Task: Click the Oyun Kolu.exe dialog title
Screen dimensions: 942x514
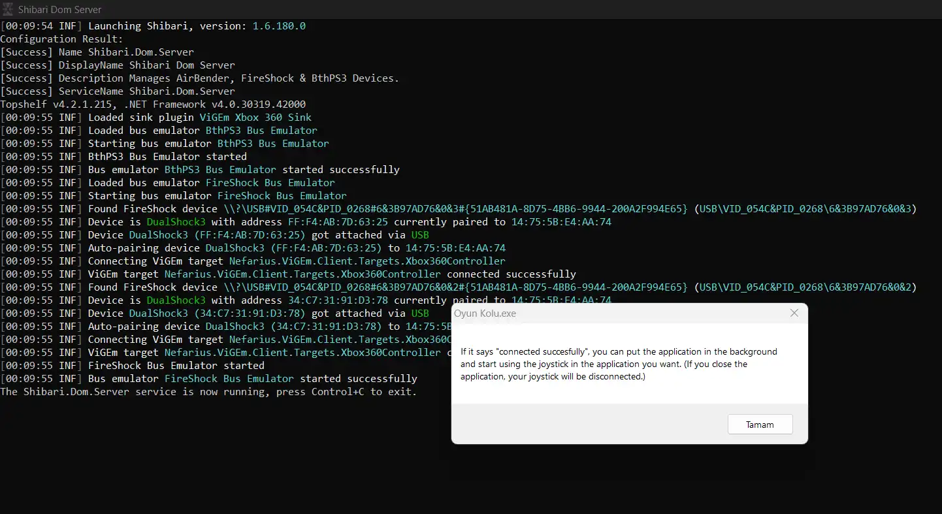Action: (x=485, y=313)
